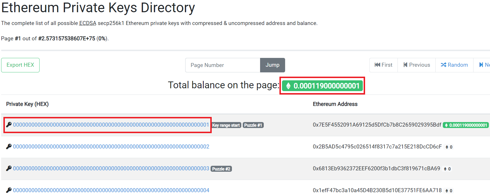490x195 pixels.
Task: Click the shuffle icon on Random button
Action: point(443,65)
